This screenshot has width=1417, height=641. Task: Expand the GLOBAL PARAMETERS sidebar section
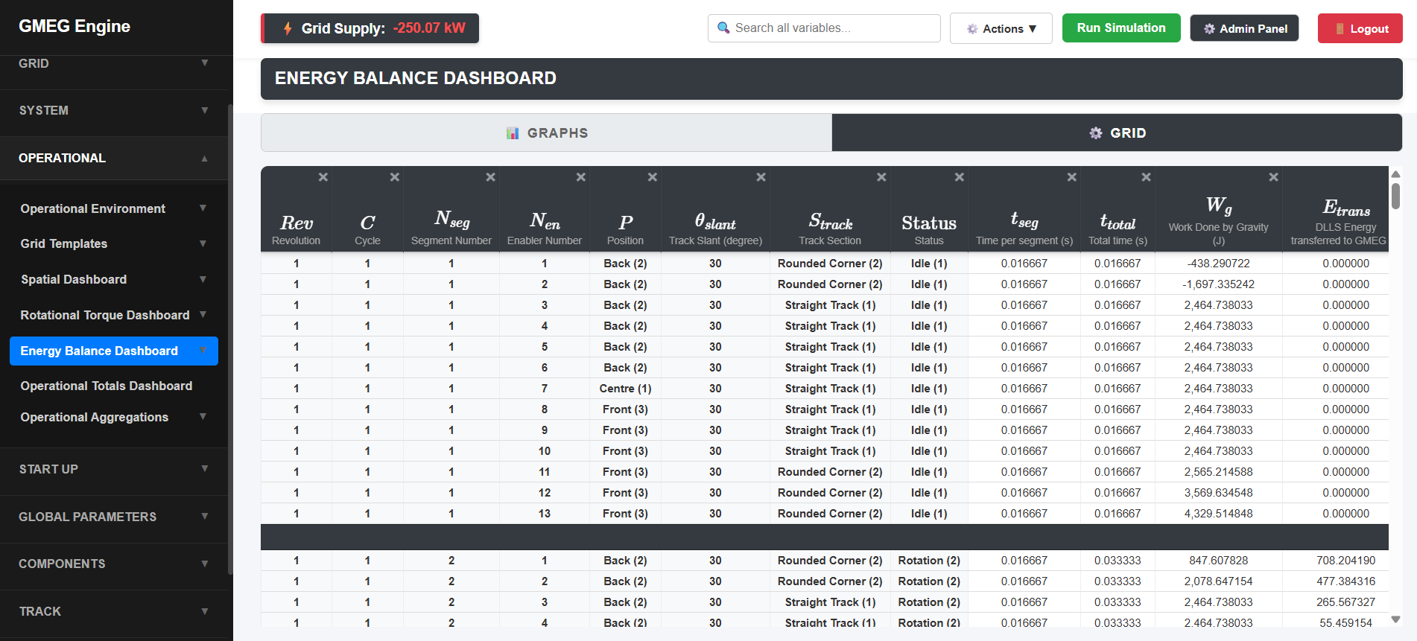[114, 517]
